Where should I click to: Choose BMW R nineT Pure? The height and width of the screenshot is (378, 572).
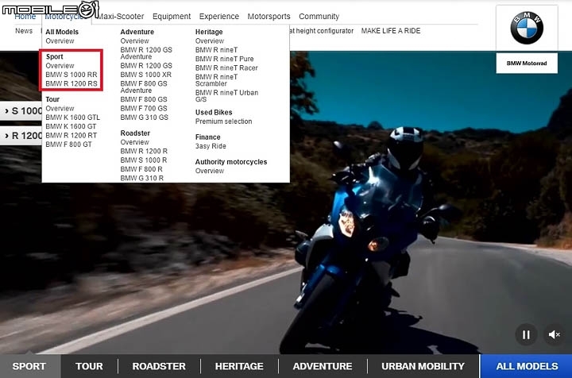point(224,59)
